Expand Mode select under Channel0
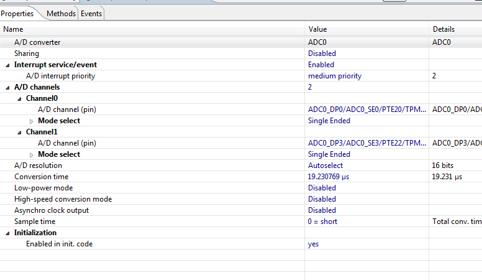Screen dimensions: 482x280 coord(32,121)
